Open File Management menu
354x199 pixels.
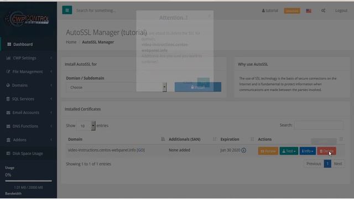(x=28, y=71)
